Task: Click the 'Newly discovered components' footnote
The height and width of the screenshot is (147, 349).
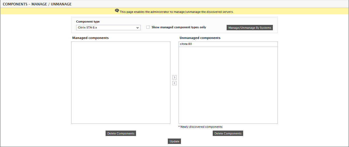Action: 200,127
